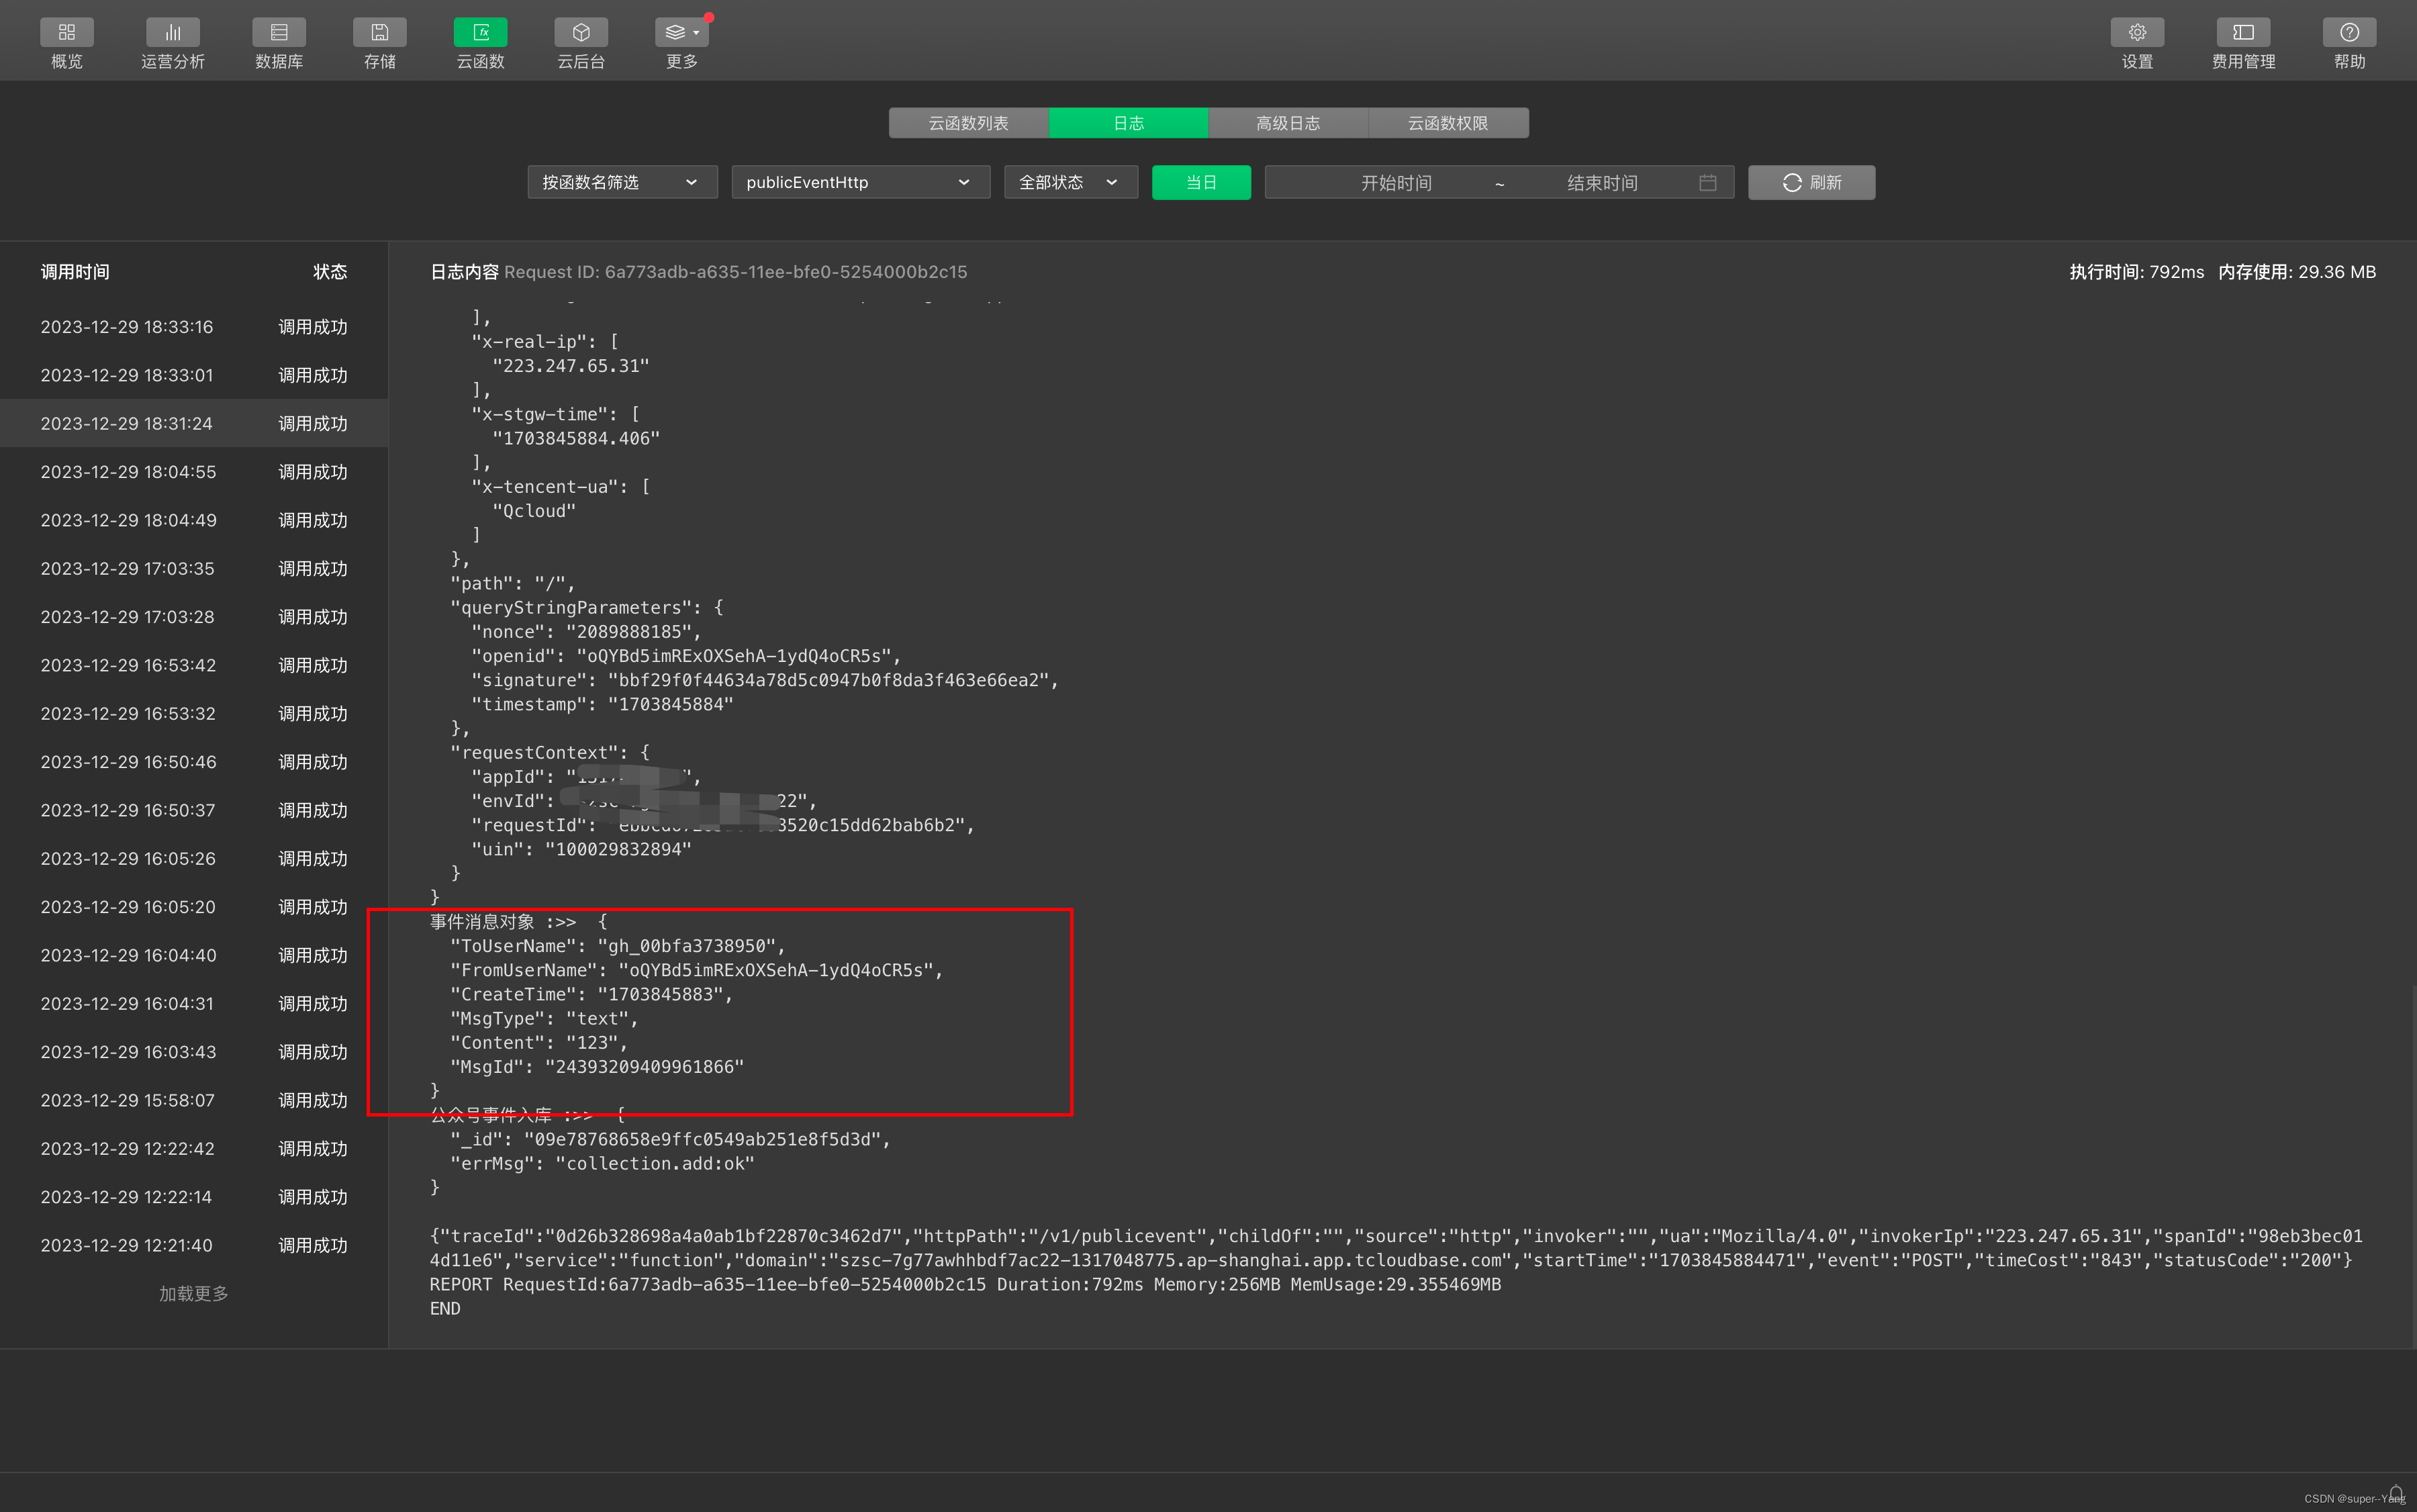The image size is (2417, 1512).
Task: Open the 数据库 database icon
Action: (279, 32)
